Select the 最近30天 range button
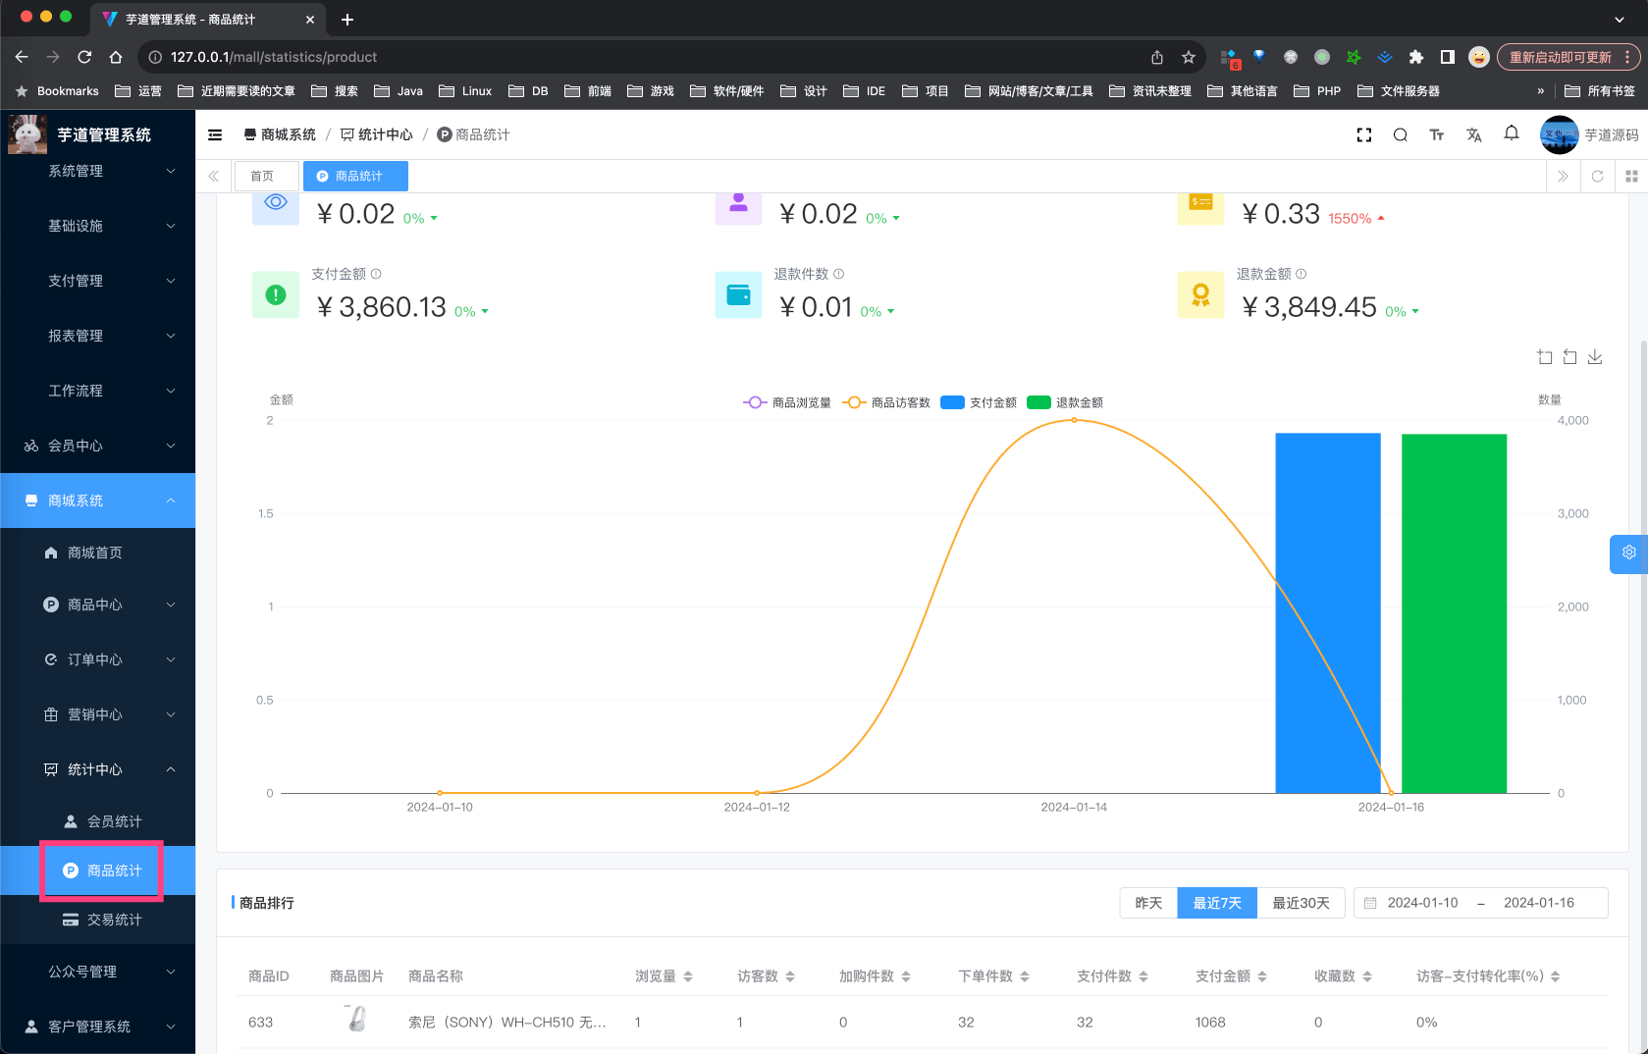This screenshot has height=1054, width=1648. (x=1301, y=903)
